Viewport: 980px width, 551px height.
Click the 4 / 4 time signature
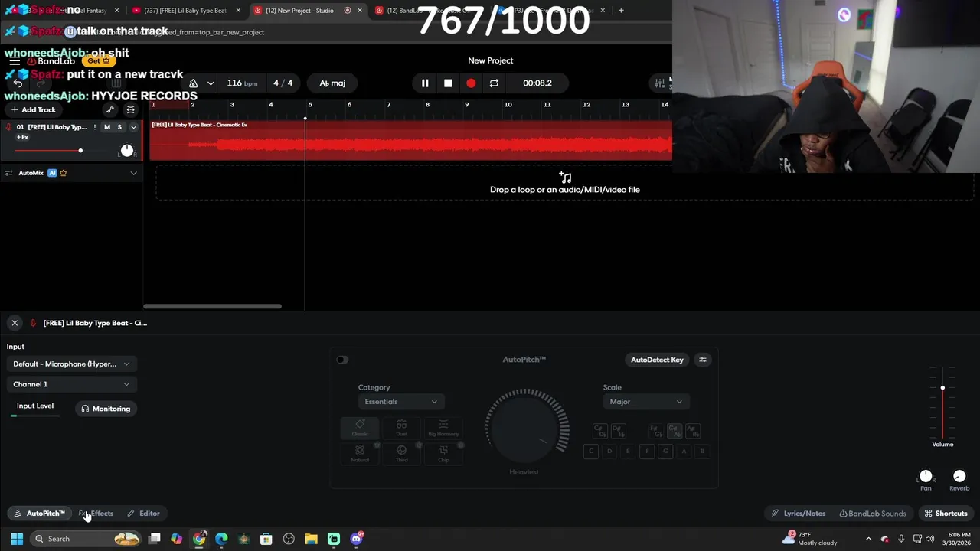283,83
